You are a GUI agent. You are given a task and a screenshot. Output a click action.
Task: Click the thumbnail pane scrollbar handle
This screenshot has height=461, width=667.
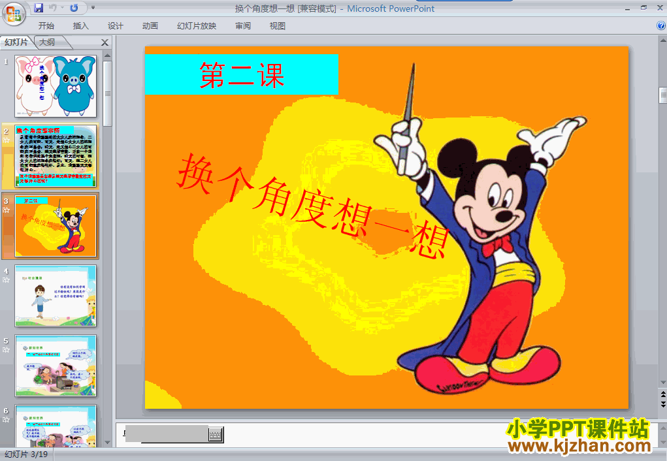[x=108, y=93]
